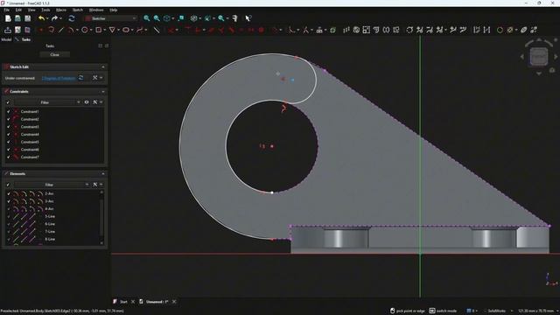The image size is (560, 315).
Task: Select the Arc drawing tool
Action: click(71, 30)
